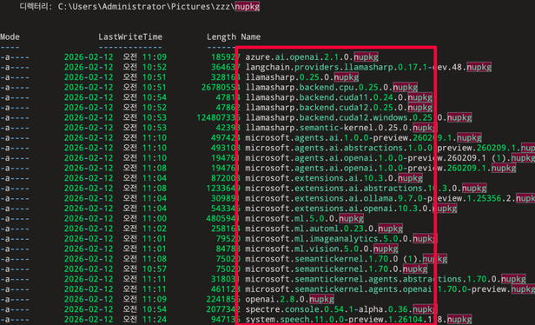This screenshot has width=535, height=325.
Task: Click the LastWriteTime column header
Action: pos(130,36)
